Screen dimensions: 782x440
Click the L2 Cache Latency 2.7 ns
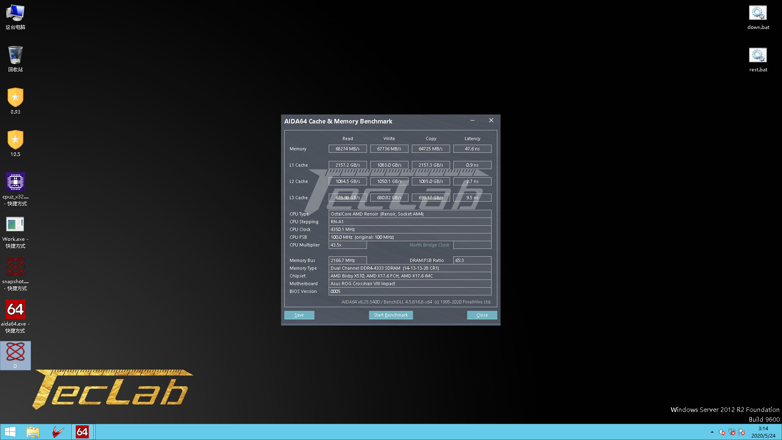point(472,181)
